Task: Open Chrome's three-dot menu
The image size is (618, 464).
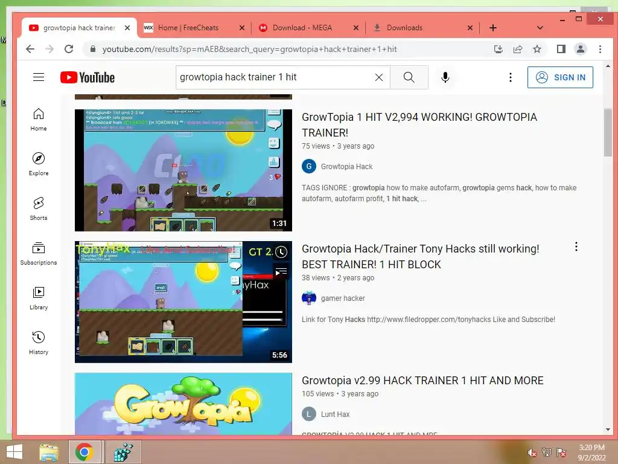Action: tap(600, 49)
